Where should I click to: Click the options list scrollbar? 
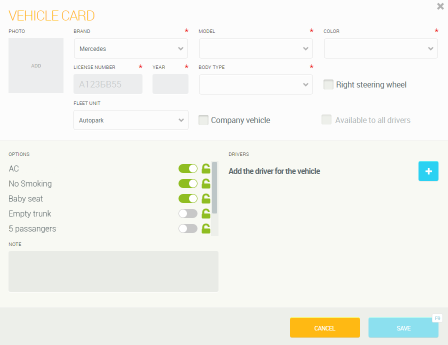pos(214,187)
